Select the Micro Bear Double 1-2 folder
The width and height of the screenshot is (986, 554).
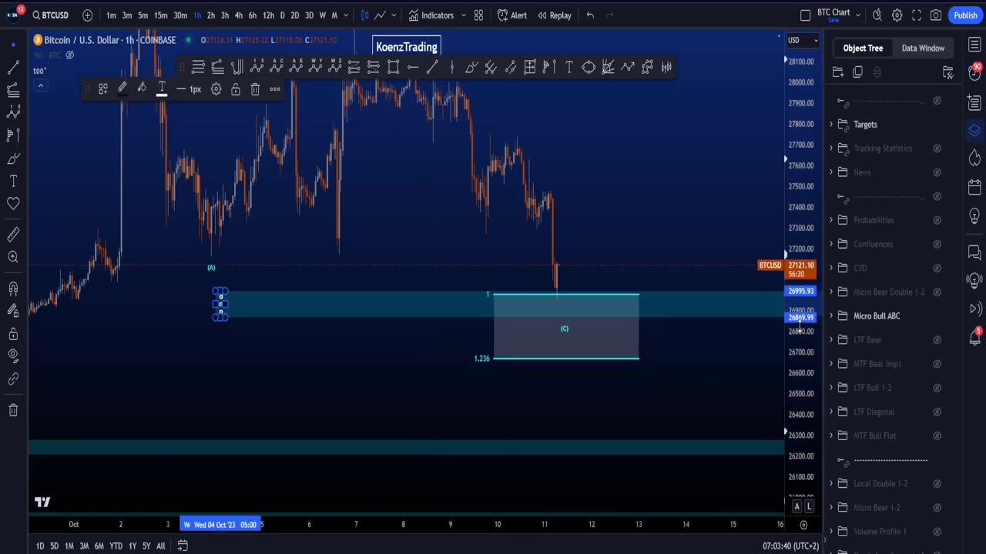click(889, 292)
